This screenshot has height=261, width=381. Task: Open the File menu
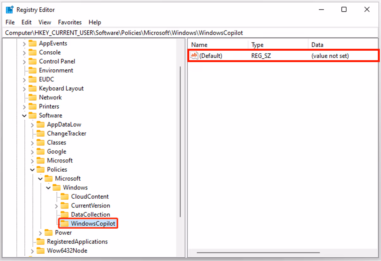click(10, 22)
